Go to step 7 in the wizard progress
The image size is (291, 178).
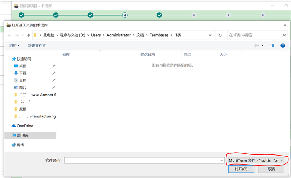[228, 15]
